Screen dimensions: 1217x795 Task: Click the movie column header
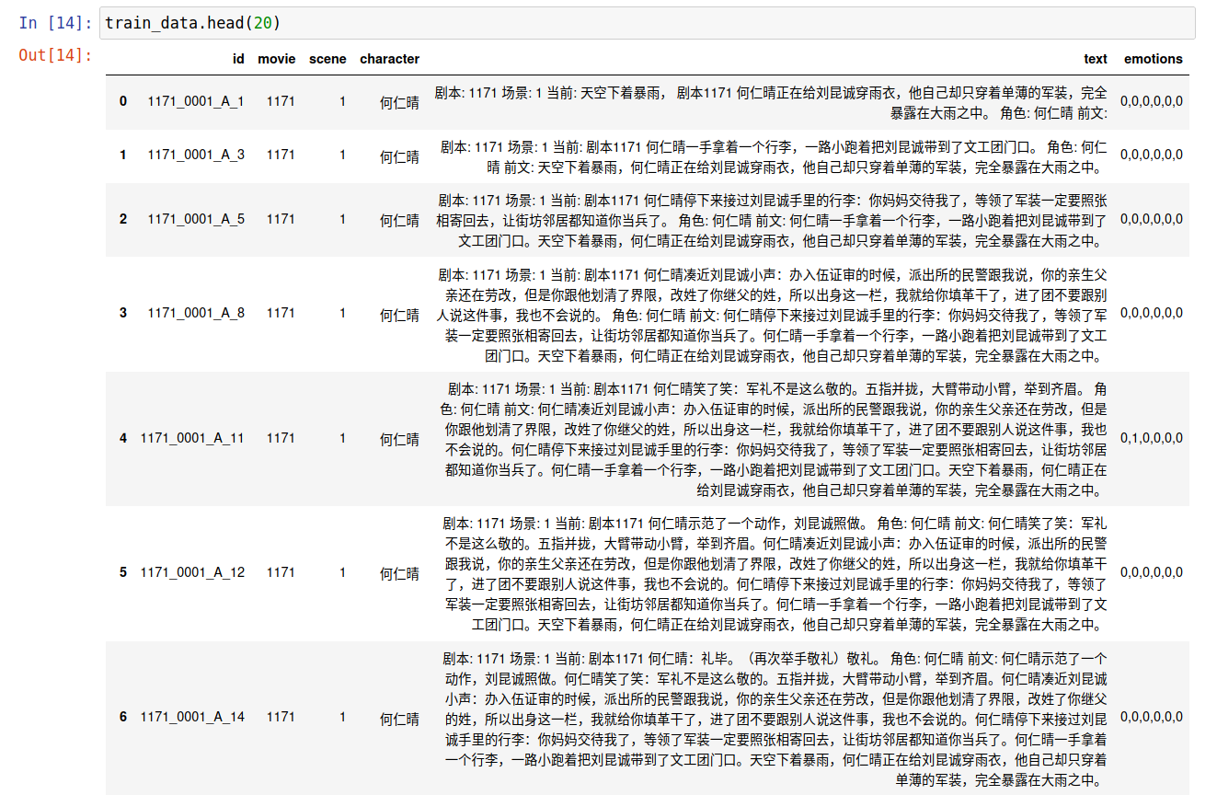[277, 59]
